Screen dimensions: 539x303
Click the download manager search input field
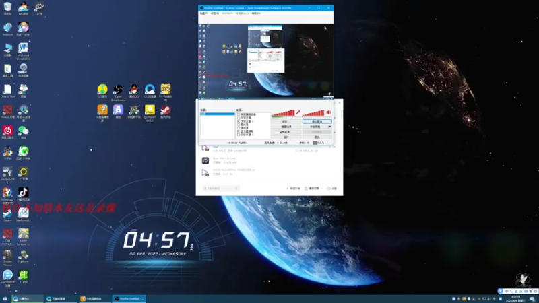tap(221, 189)
